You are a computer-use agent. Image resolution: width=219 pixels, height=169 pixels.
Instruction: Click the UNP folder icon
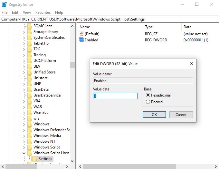coord(29,84)
